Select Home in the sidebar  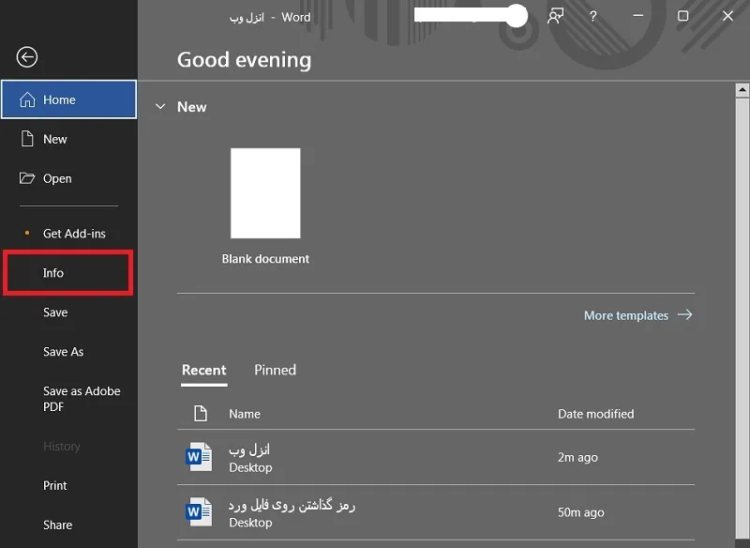pos(68,99)
